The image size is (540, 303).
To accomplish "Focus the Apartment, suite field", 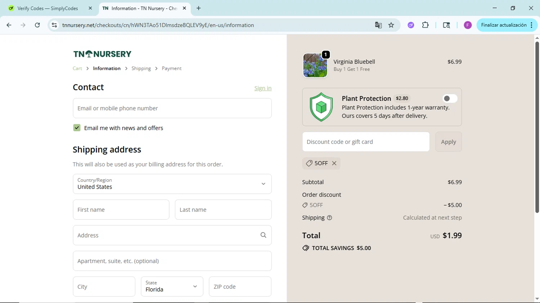I will [x=172, y=261].
